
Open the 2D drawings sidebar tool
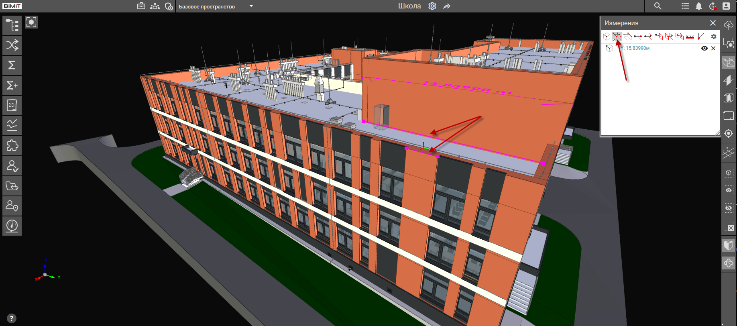[12, 105]
